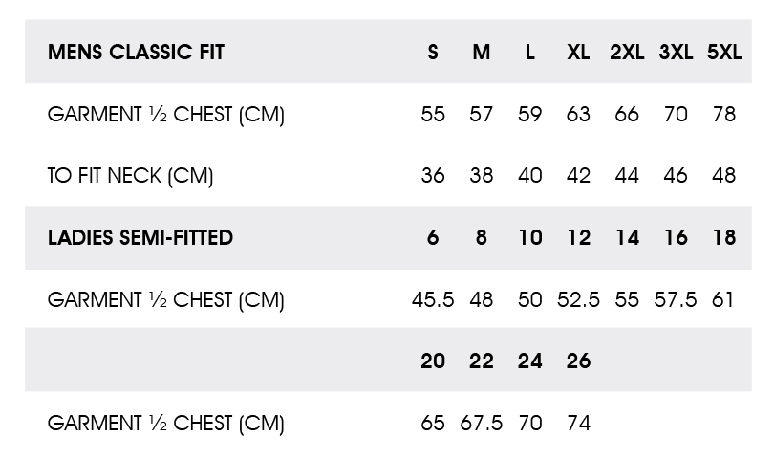Screen dimensions: 774x459
Task: Select ladies size 12 header
Action: (578, 238)
